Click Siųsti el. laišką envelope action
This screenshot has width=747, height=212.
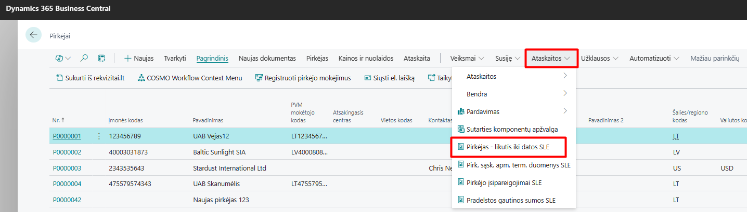[x=390, y=78]
